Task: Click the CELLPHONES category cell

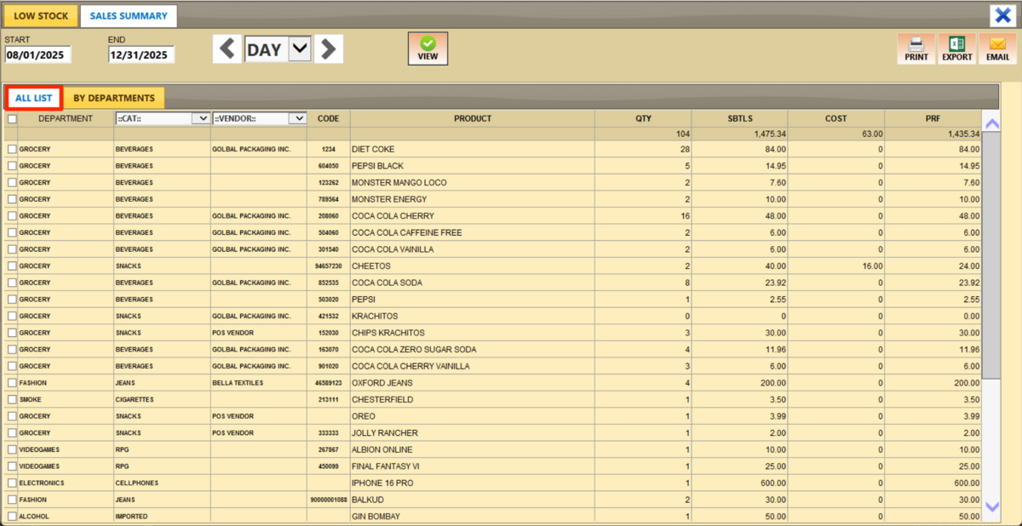Action: 163,483
